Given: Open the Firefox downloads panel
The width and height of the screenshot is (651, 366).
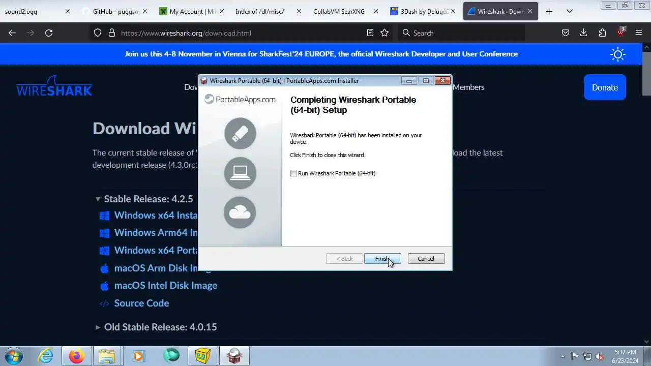Looking at the screenshot, I should [583, 33].
